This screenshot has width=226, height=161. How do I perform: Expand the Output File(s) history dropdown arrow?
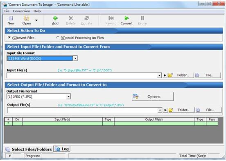pyautogui.click(x=160, y=110)
